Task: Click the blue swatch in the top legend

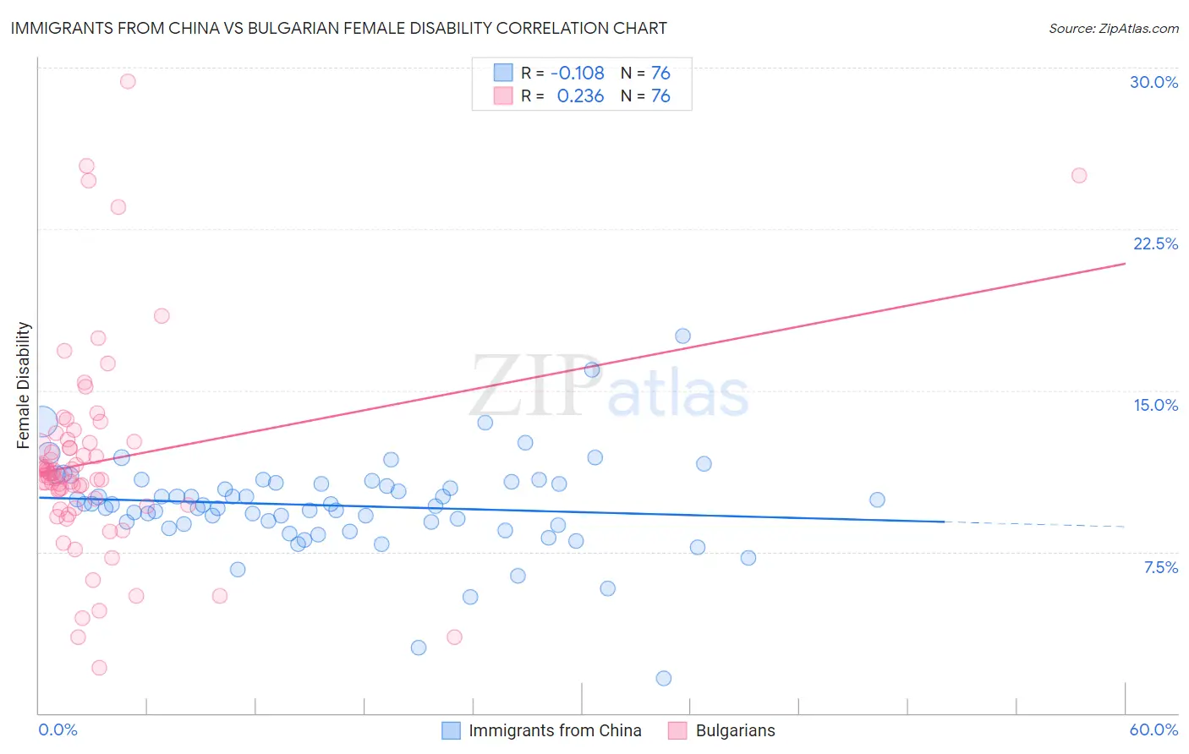Action: (x=503, y=73)
